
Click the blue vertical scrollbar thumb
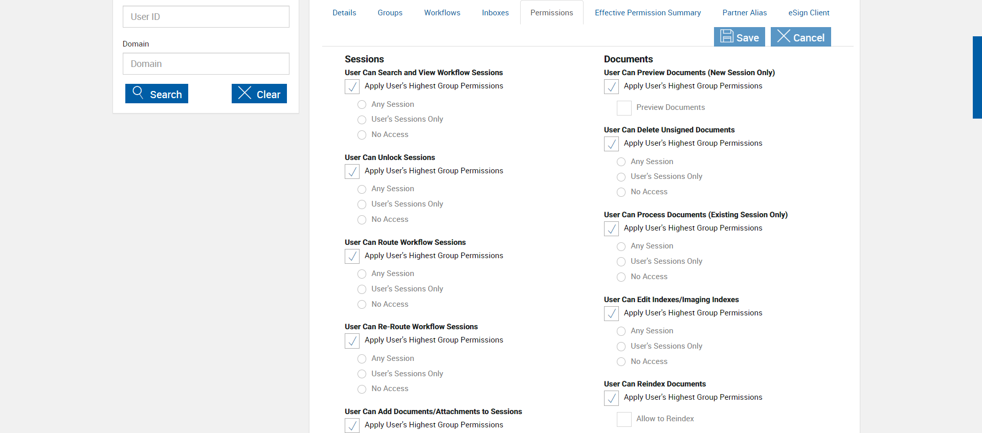point(977,77)
